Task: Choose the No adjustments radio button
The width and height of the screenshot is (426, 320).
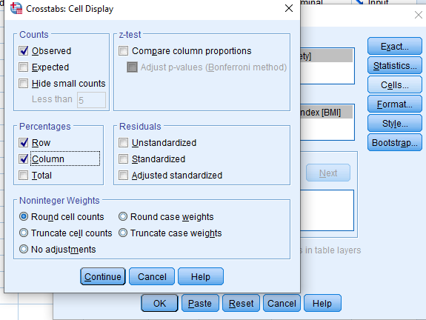Action: [x=24, y=249]
